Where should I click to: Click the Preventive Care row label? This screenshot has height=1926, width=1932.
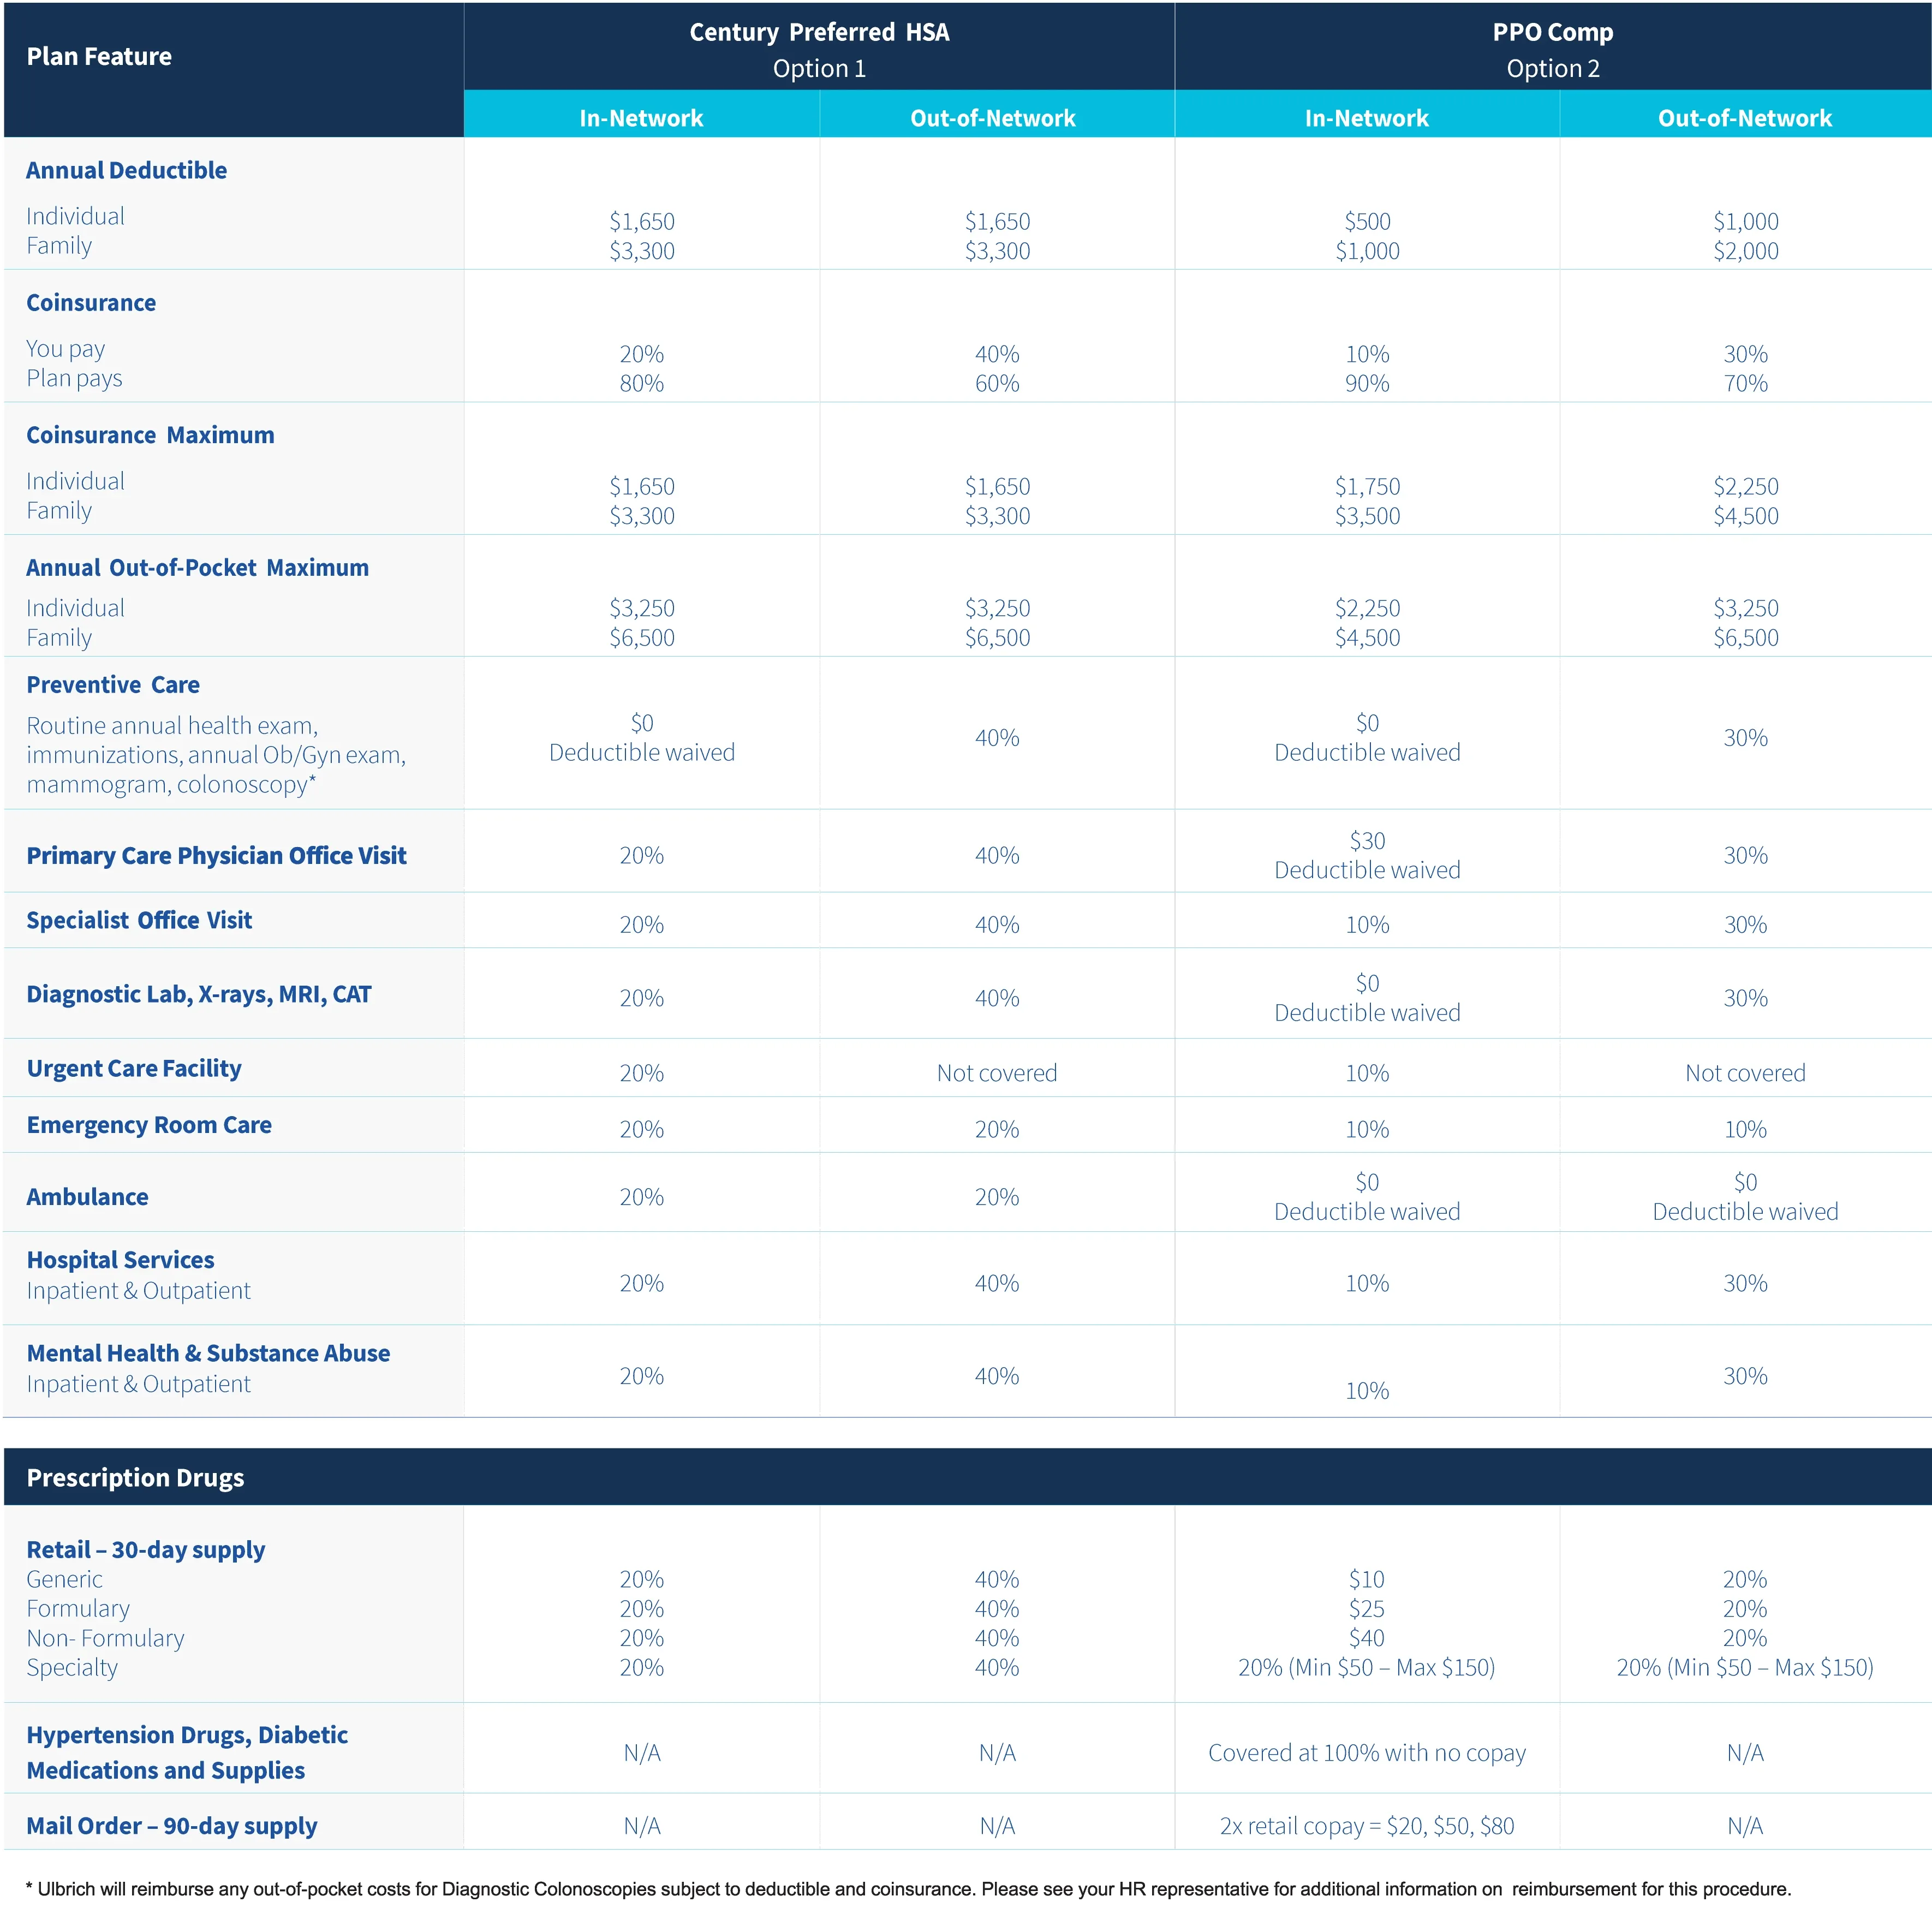pyautogui.click(x=113, y=685)
